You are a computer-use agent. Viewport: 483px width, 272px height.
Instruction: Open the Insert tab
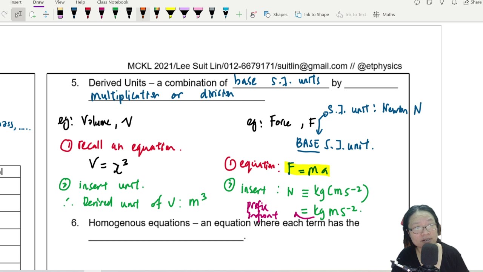coord(16,2)
